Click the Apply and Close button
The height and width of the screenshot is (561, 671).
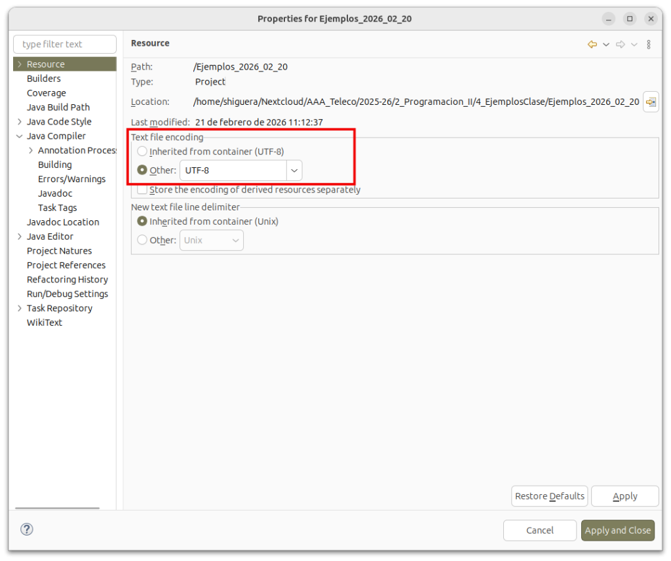pyautogui.click(x=617, y=530)
